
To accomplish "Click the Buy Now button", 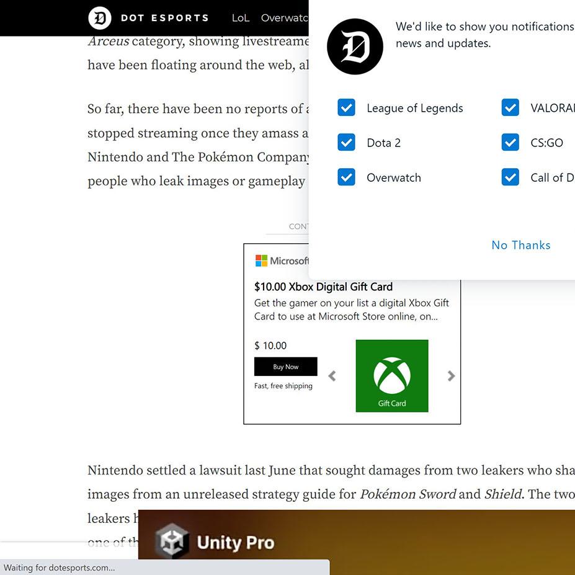I will [286, 367].
